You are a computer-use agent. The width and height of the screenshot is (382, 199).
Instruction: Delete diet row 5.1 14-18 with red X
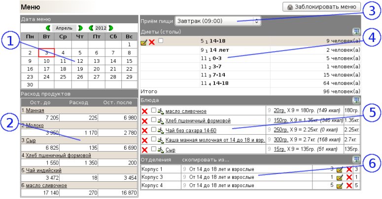(152, 42)
